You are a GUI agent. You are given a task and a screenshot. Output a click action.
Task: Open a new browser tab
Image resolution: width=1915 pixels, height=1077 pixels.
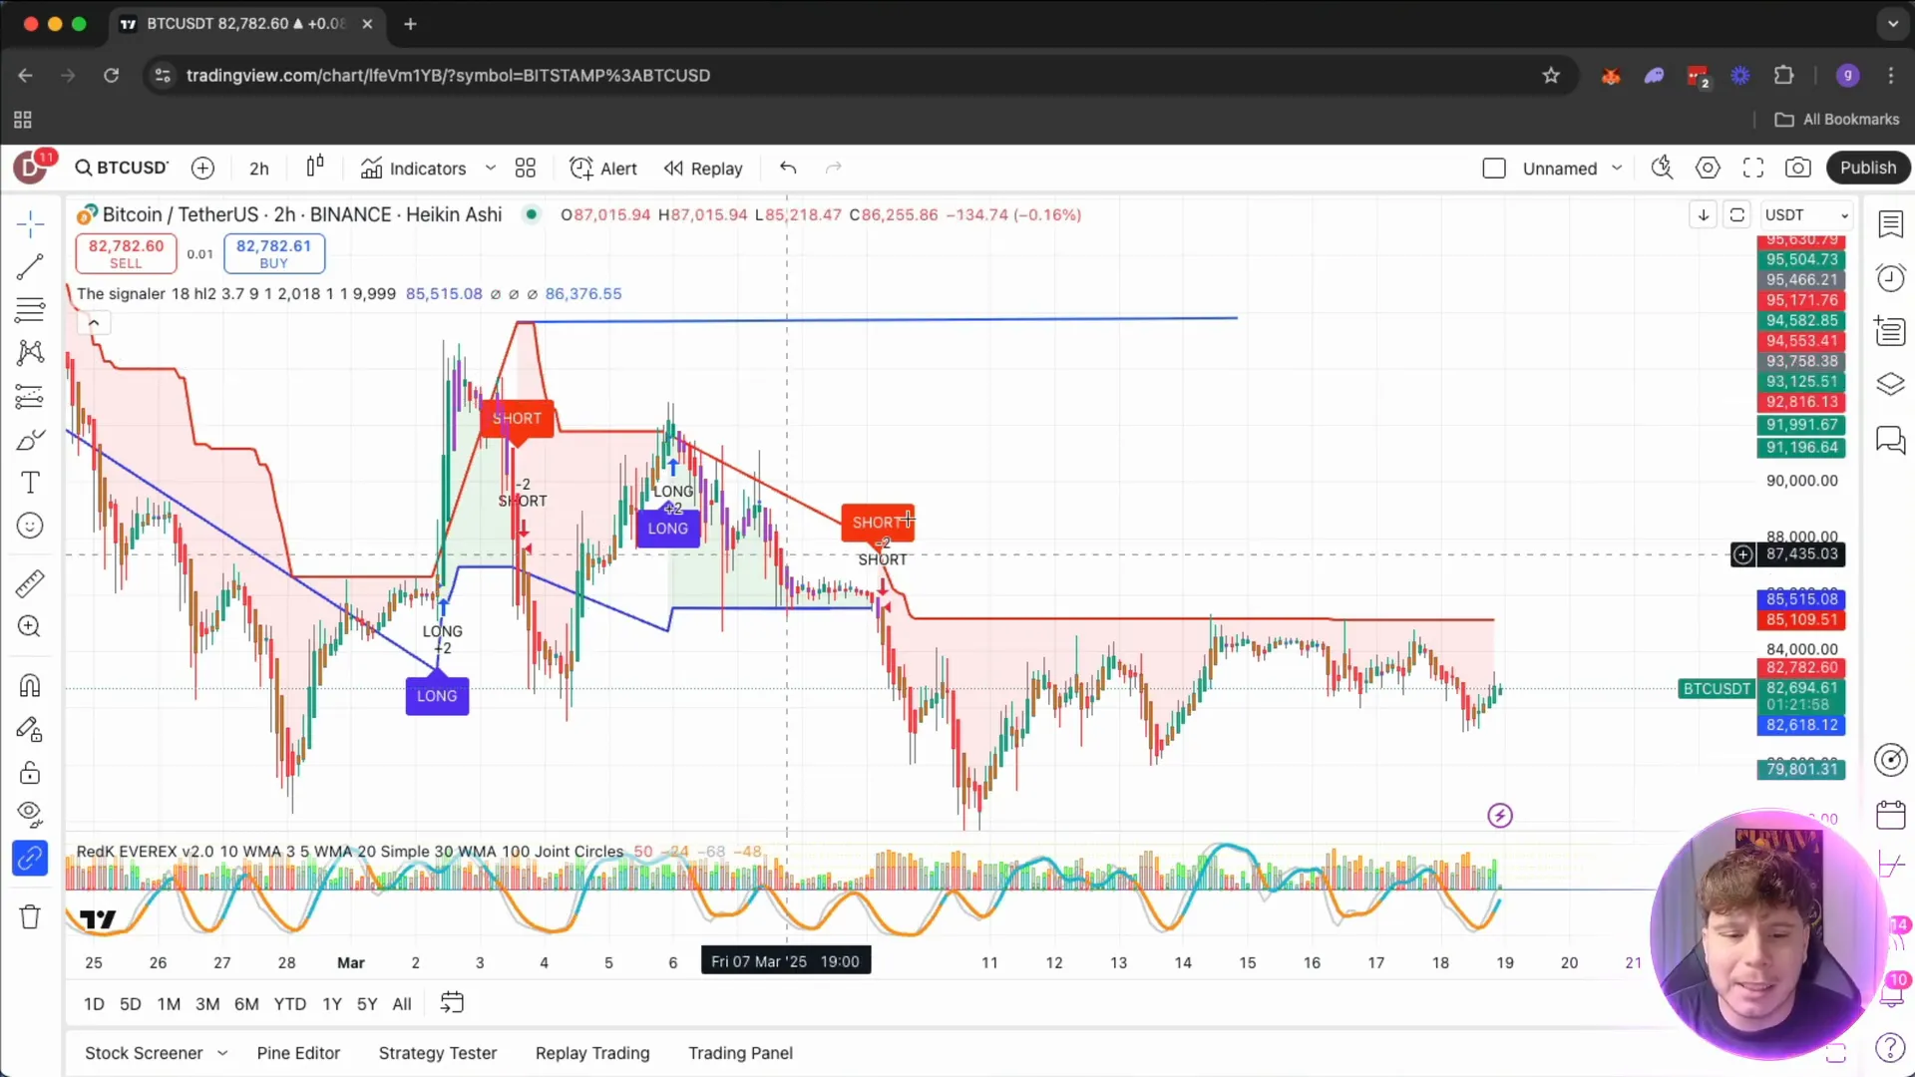pyautogui.click(x=410, y=24)
